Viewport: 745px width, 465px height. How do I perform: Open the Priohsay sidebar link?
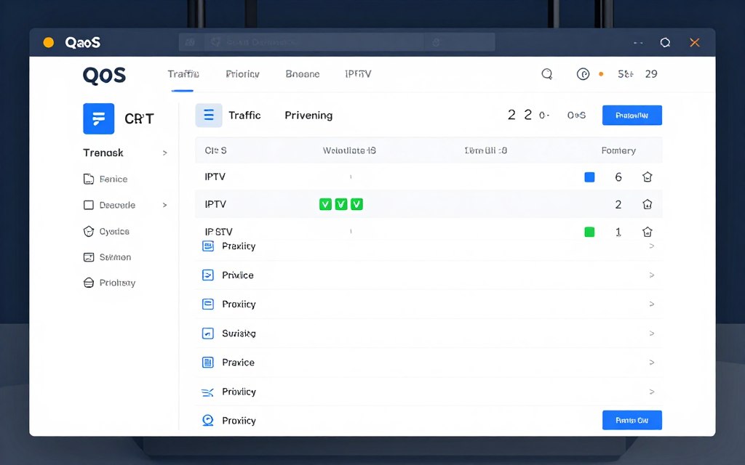117,283
